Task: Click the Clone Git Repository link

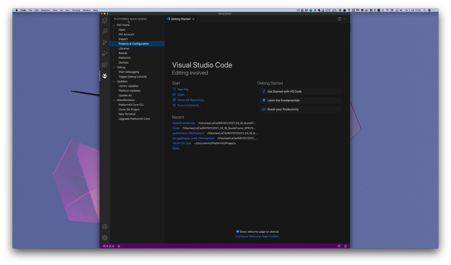Action: tap(192, 100)
